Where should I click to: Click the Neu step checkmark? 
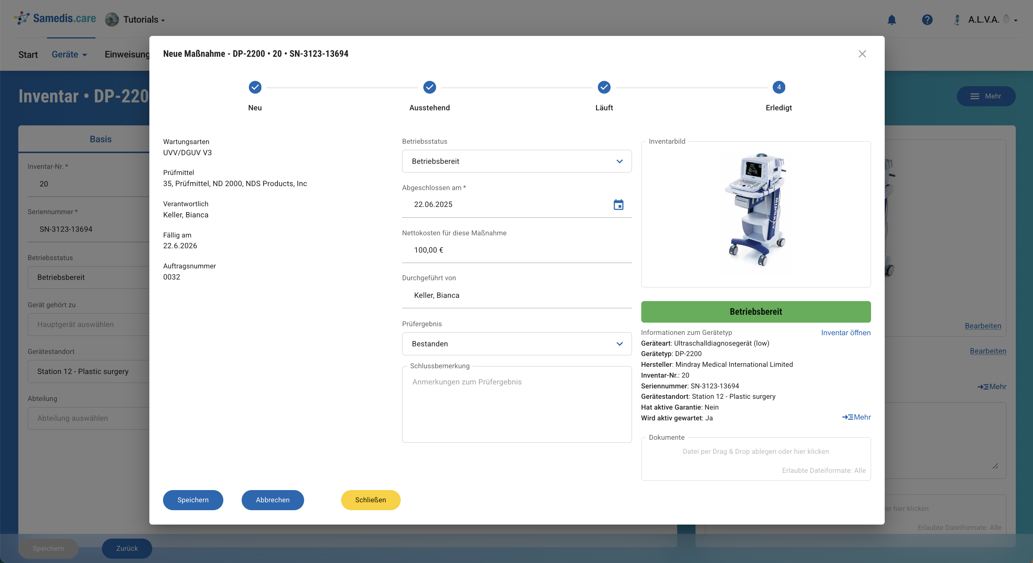click(255, 87)
